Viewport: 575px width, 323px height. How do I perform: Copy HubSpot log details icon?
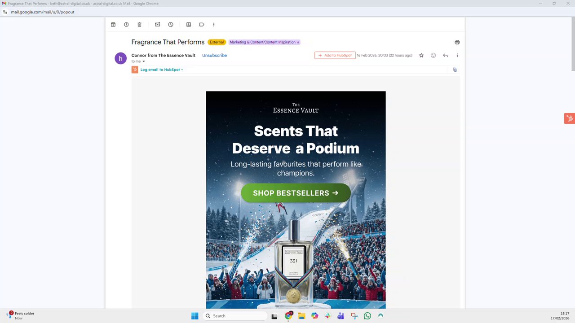455,70
